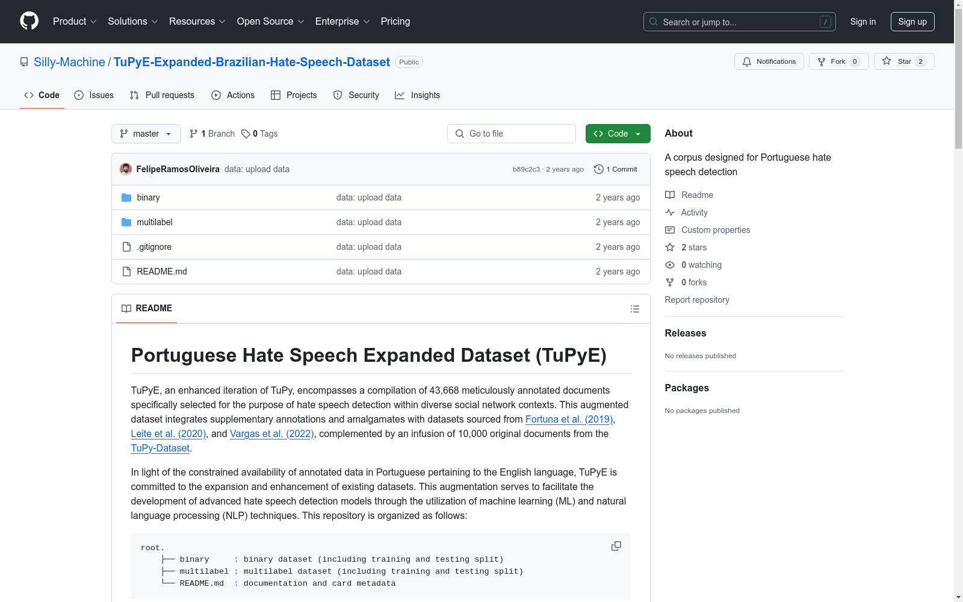Screen dimensions: 963x602
Task: Click the 'Search or jump to...' field
Action: (x=740, y=22)
